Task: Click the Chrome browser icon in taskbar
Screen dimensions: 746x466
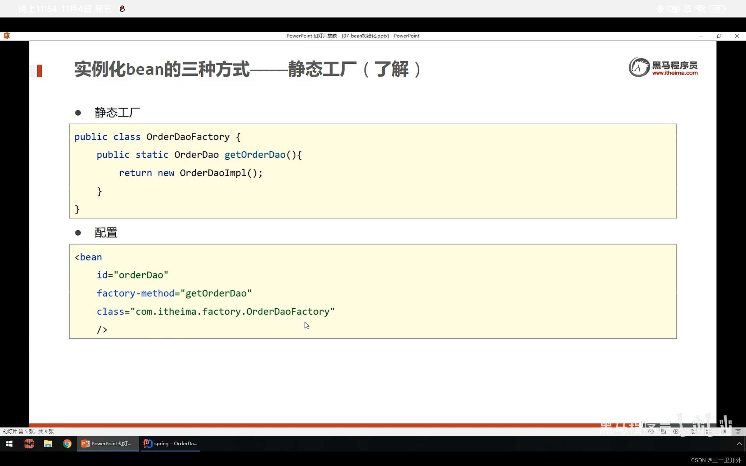Action: pos(67,444)
